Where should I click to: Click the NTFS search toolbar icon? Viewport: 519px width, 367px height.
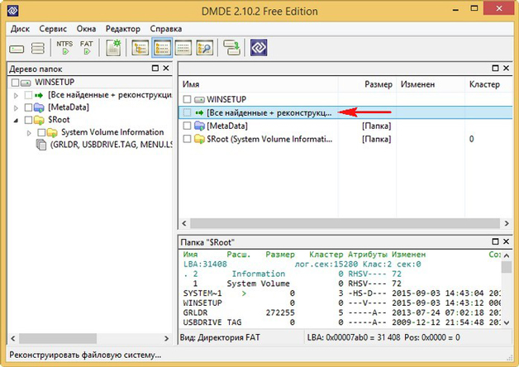click(64, 47)
